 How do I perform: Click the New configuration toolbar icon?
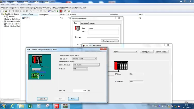(x=3, y=11)
